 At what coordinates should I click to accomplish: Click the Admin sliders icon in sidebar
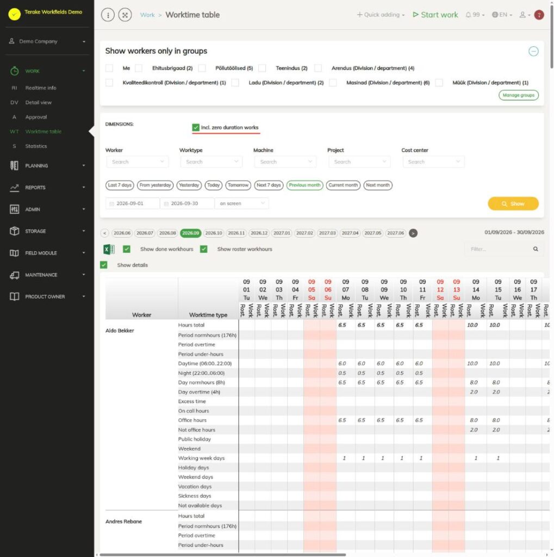tap(14, 209)
